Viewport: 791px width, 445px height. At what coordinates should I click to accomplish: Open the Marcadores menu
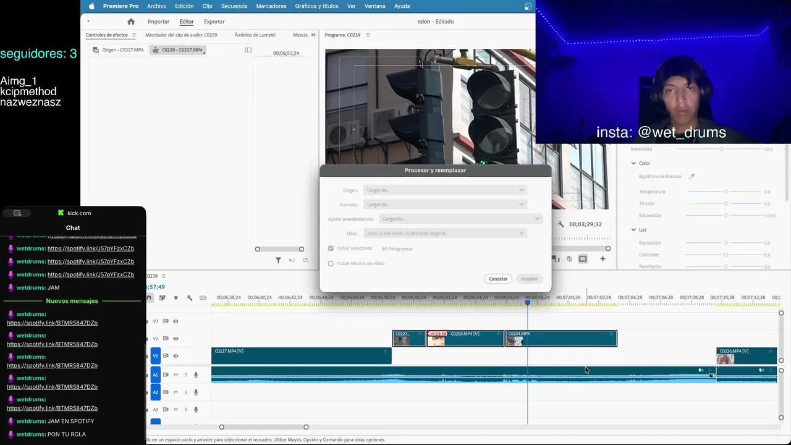pyautogui.click(x=271, y=6)
